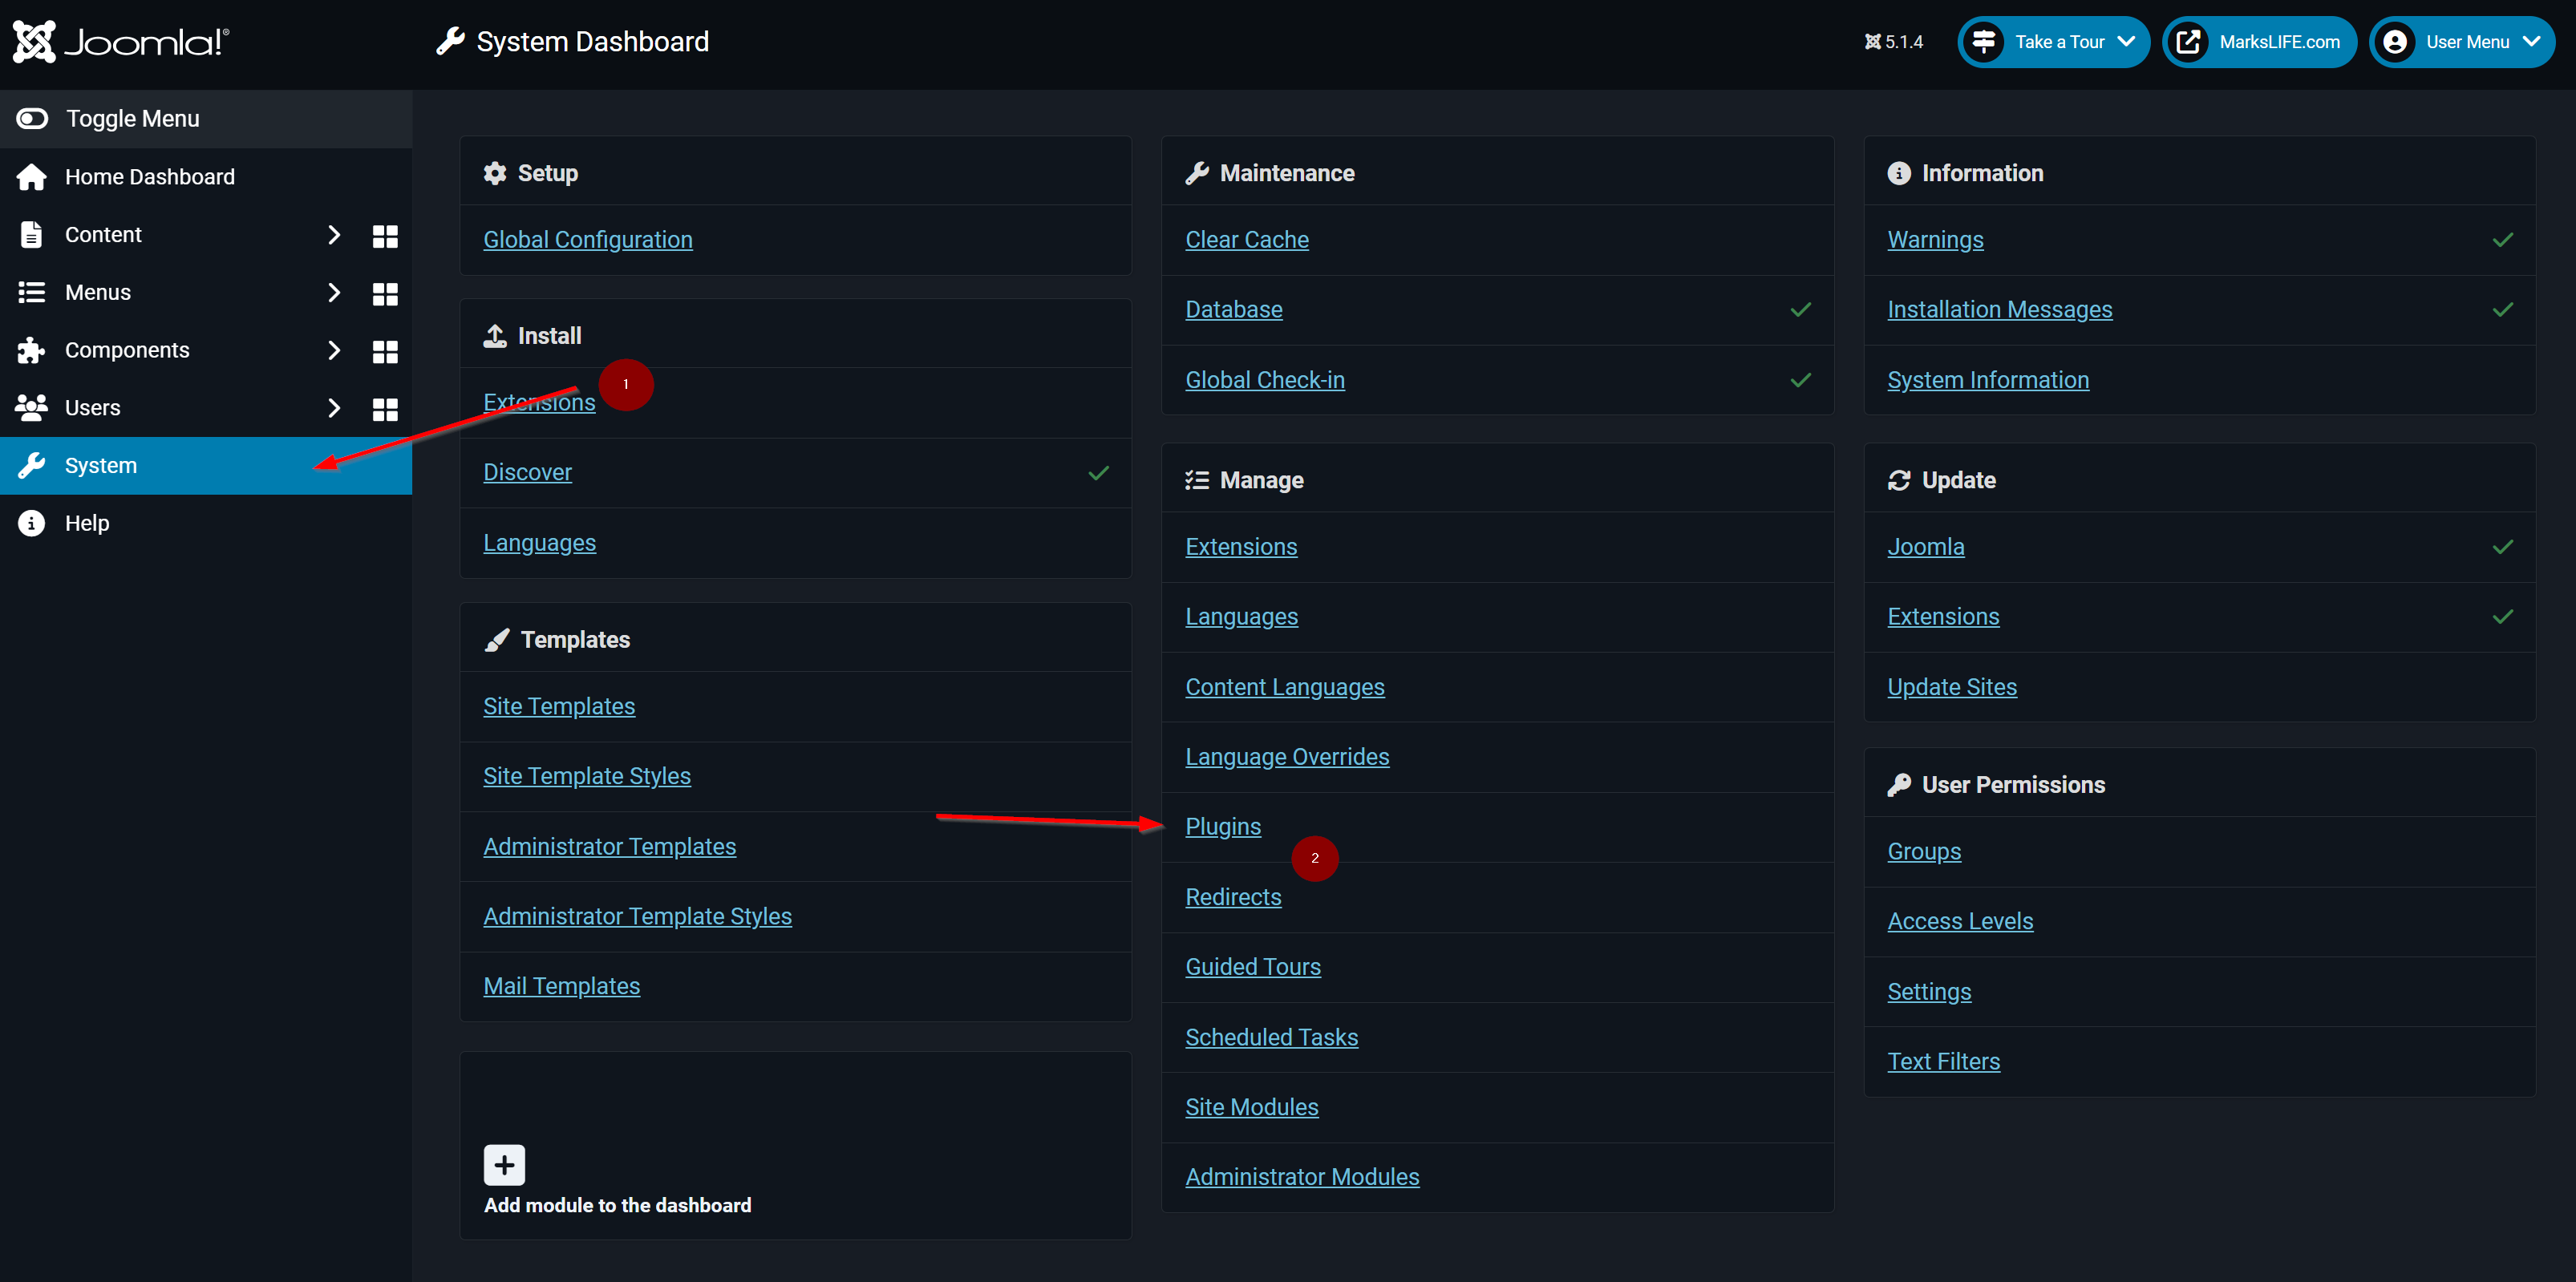Open the Users dashboard grid icon

385,410
